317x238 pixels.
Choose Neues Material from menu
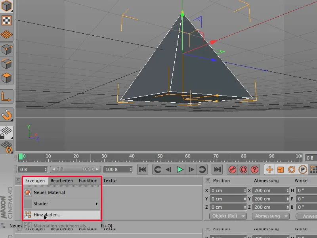[62, 192]
